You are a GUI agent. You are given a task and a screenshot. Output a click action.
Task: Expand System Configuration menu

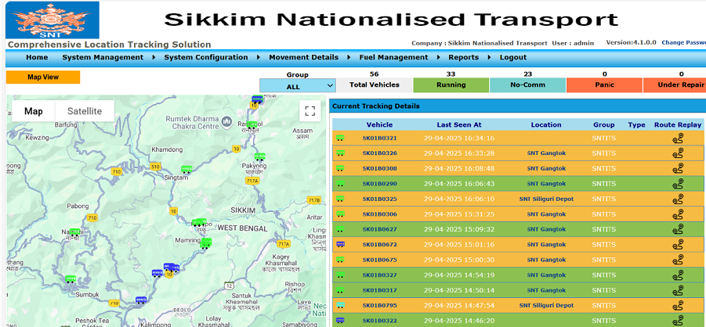(x=206, y=57)
